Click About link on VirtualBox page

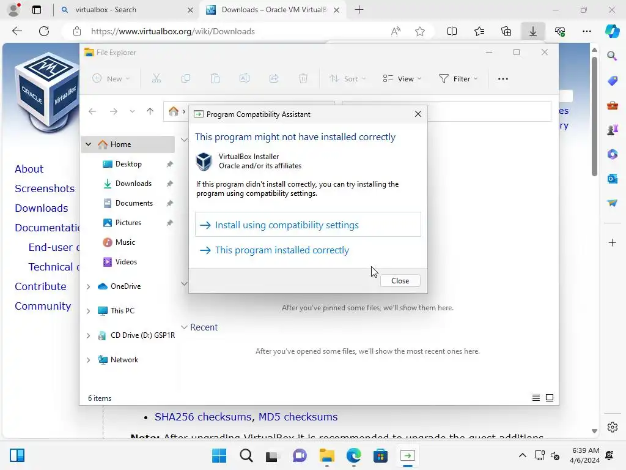[29, 169]
